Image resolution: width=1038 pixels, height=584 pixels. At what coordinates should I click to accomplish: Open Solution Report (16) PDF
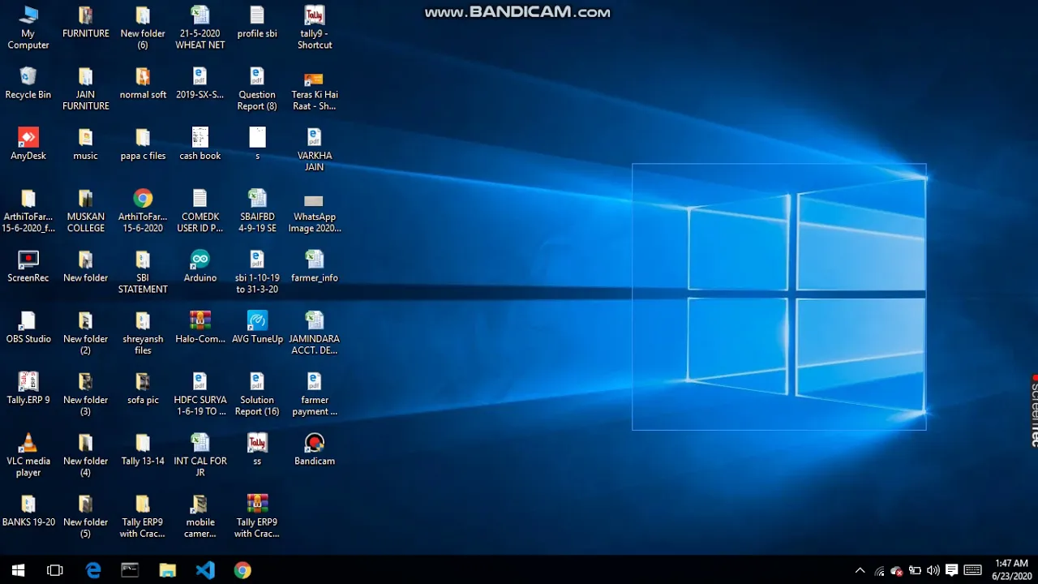coord(257,393)
